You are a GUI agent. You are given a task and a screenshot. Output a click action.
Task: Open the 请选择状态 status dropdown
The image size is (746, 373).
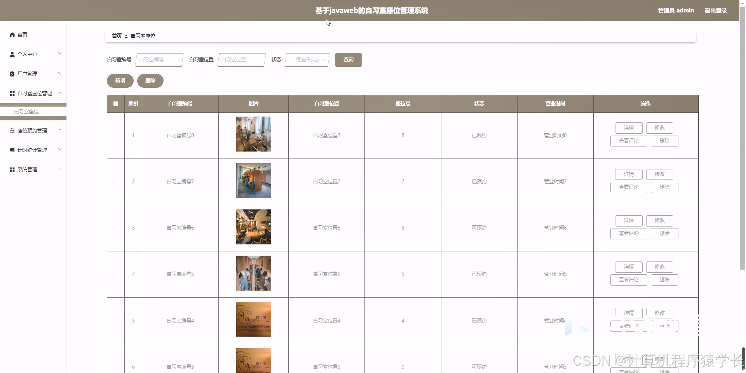(x=307, y=60)
